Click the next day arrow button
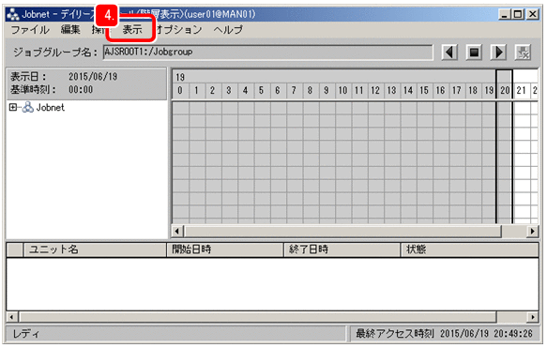The image size is (547, 348). [498, 53]
